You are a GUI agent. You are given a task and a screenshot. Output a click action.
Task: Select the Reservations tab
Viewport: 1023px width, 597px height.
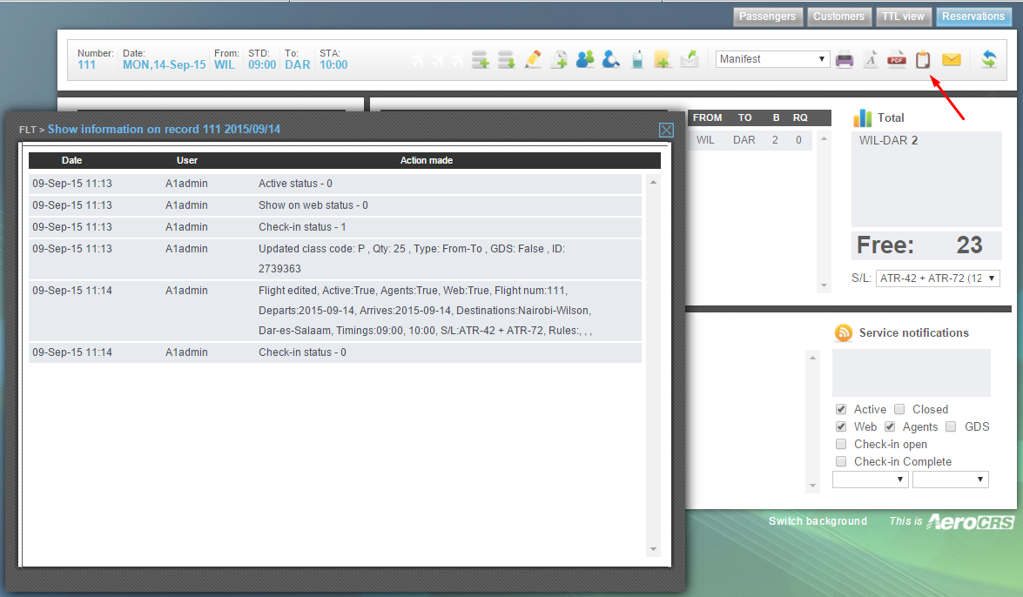pyautogui.click(x=973, y=17)
